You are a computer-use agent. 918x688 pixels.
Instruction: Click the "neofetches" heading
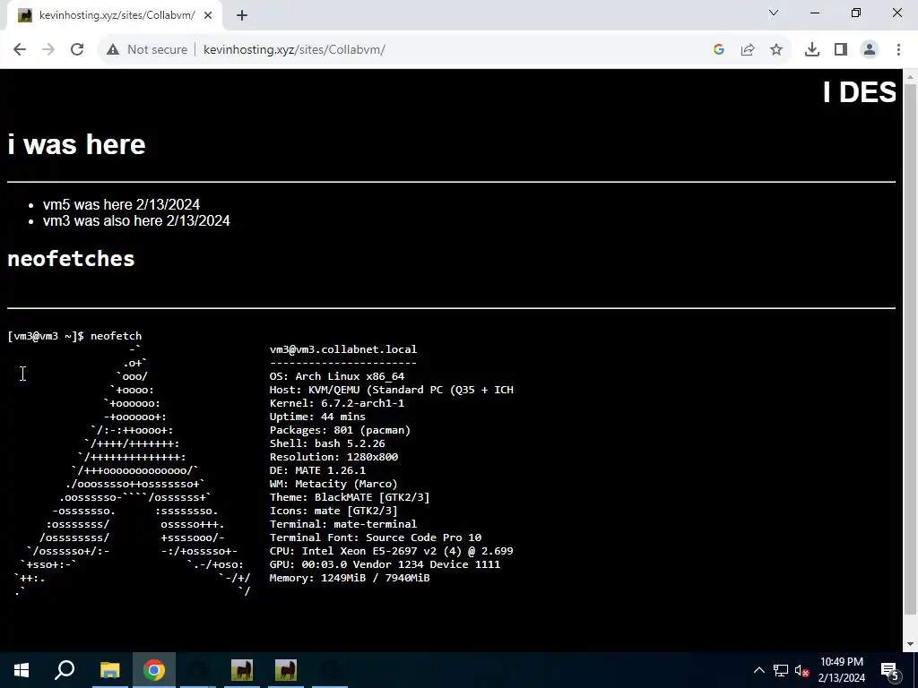(x=71, y=259)
